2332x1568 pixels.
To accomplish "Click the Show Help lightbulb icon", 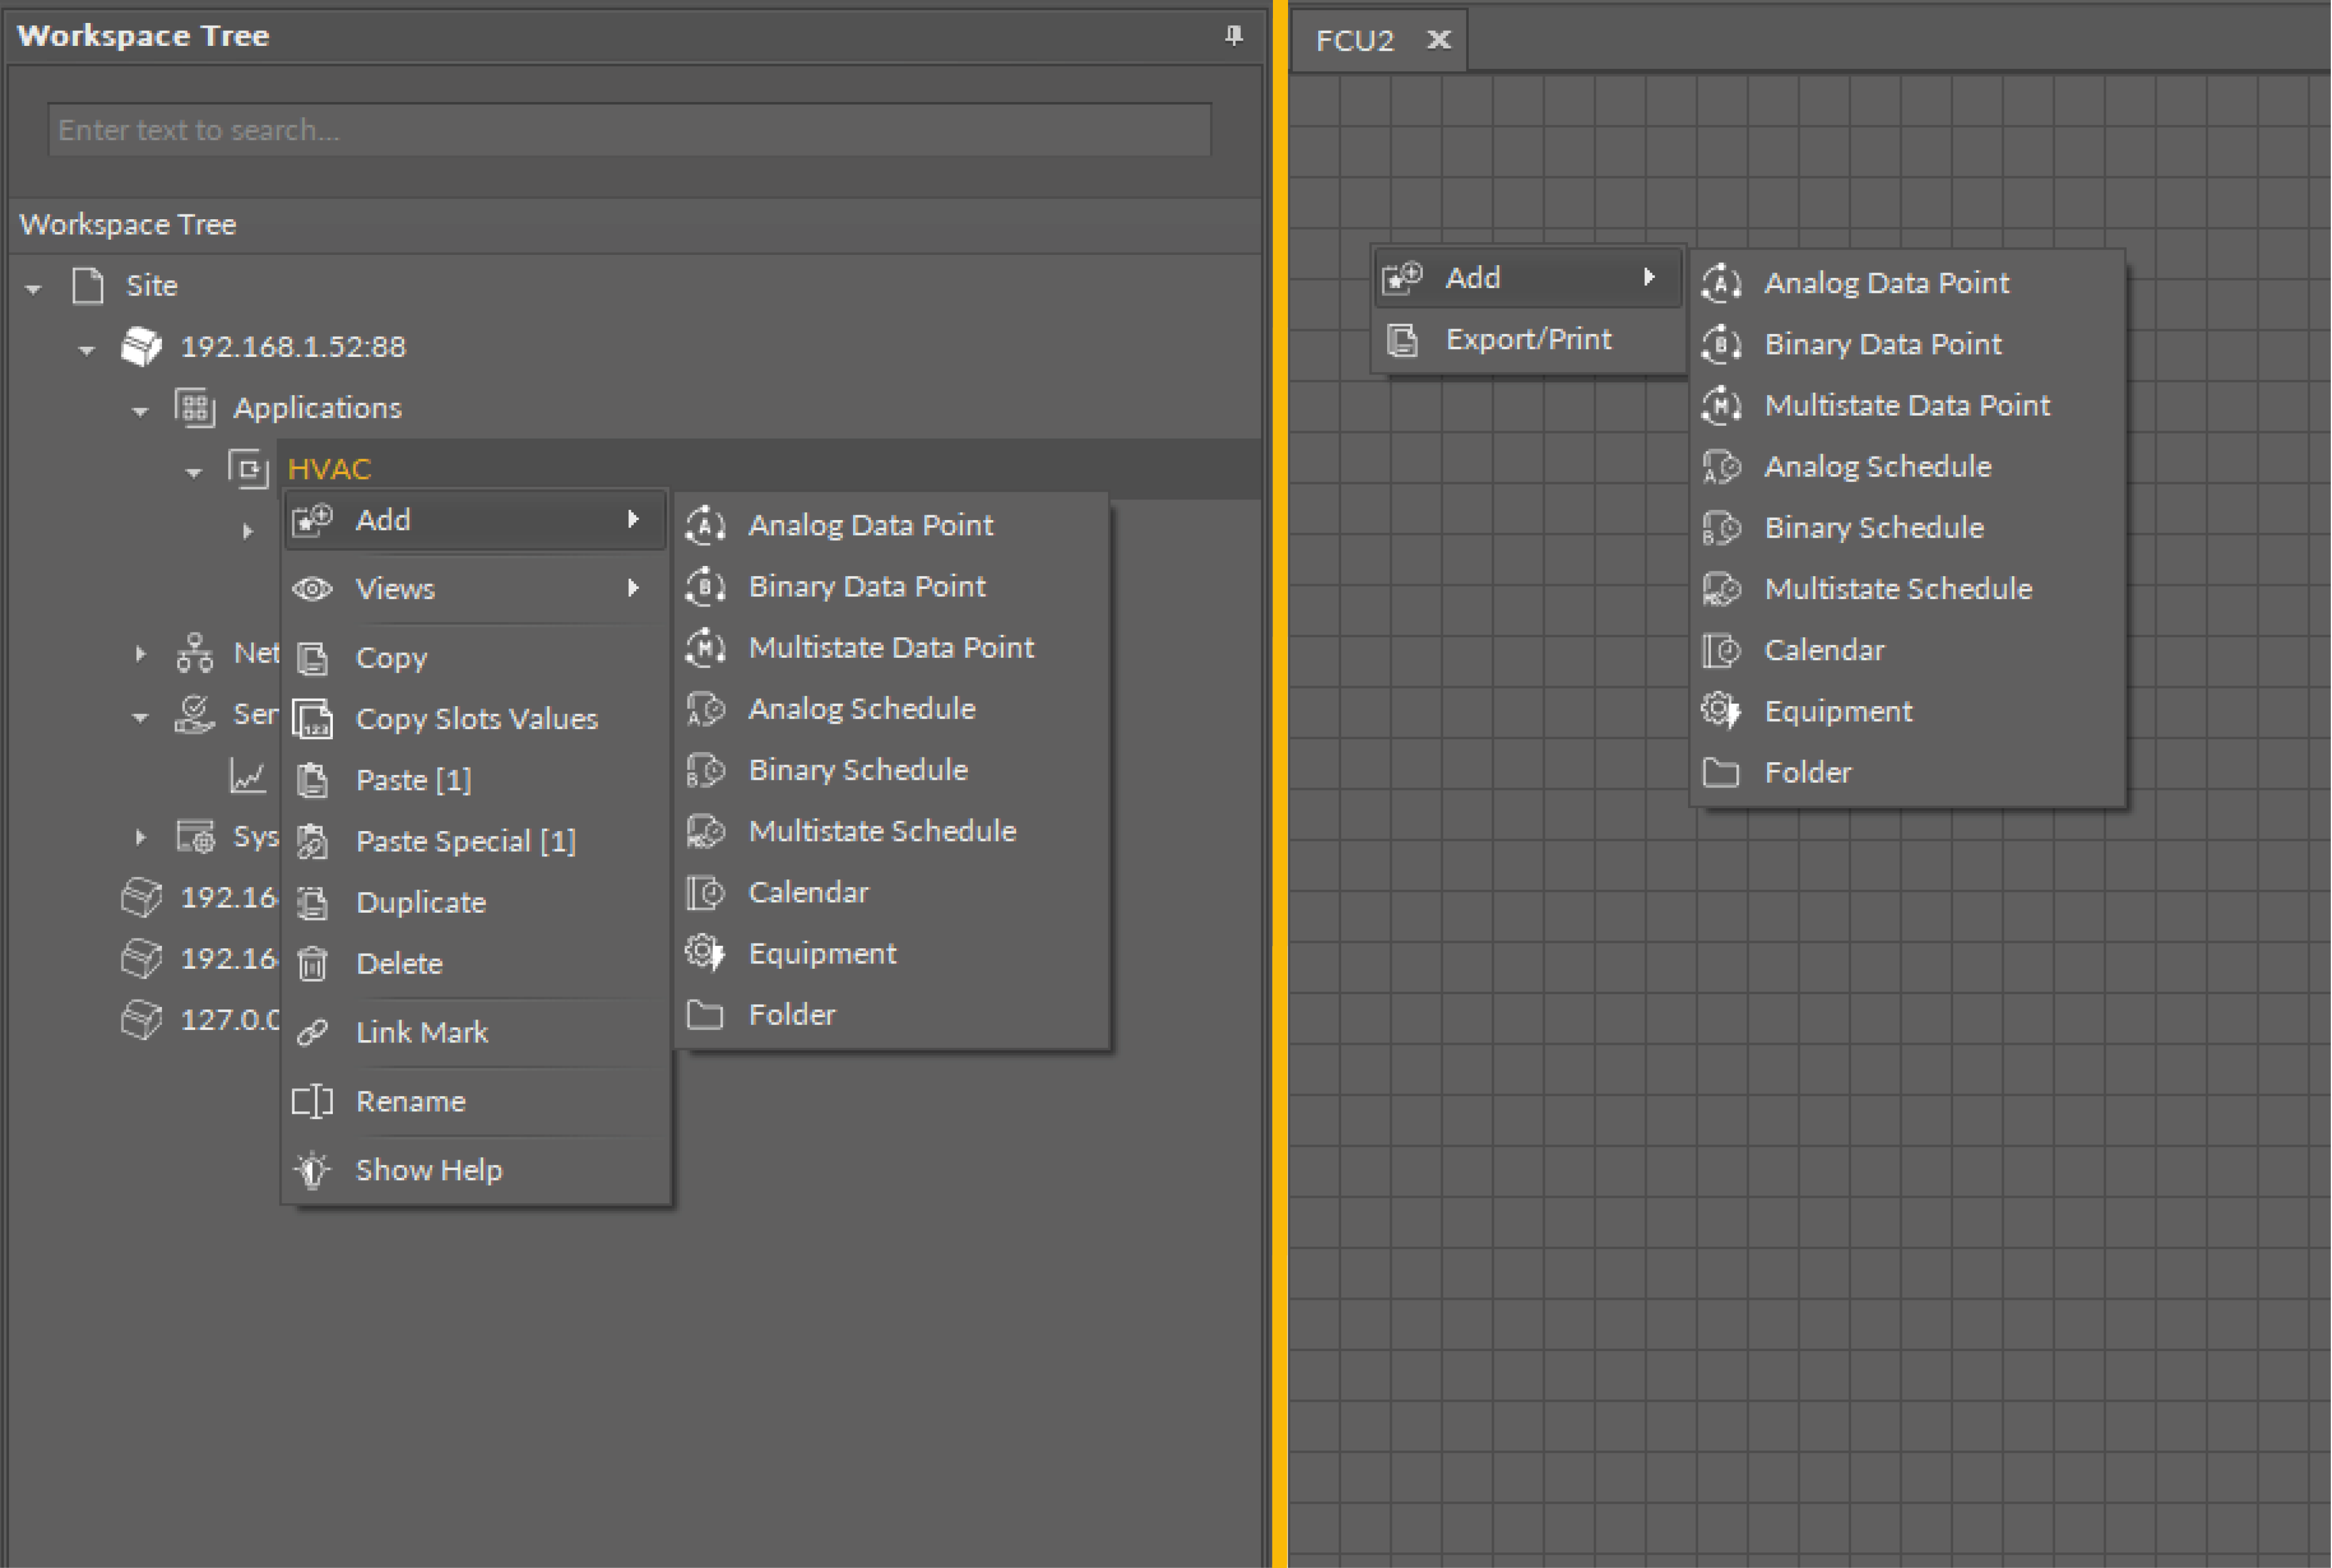I will click(x=312, y=1170).
